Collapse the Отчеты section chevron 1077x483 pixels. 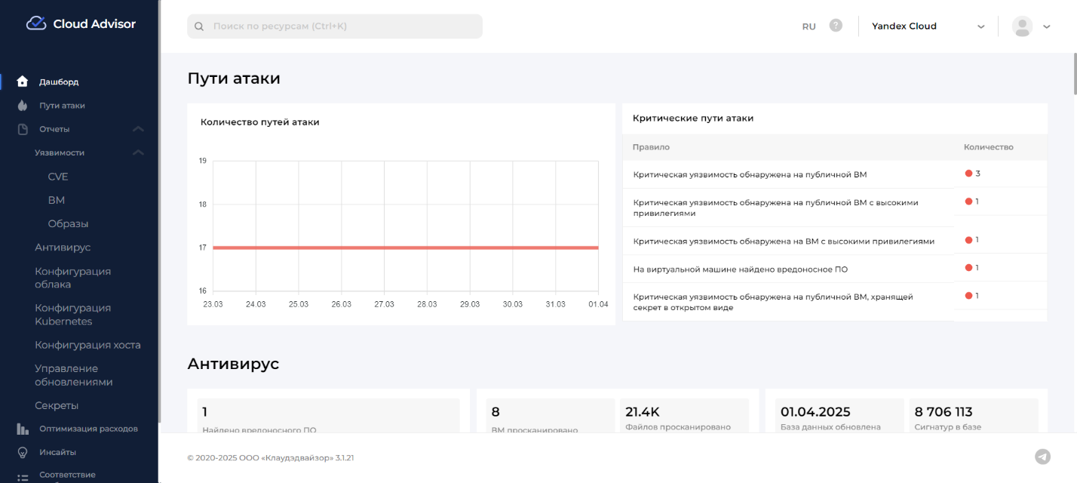138,129
